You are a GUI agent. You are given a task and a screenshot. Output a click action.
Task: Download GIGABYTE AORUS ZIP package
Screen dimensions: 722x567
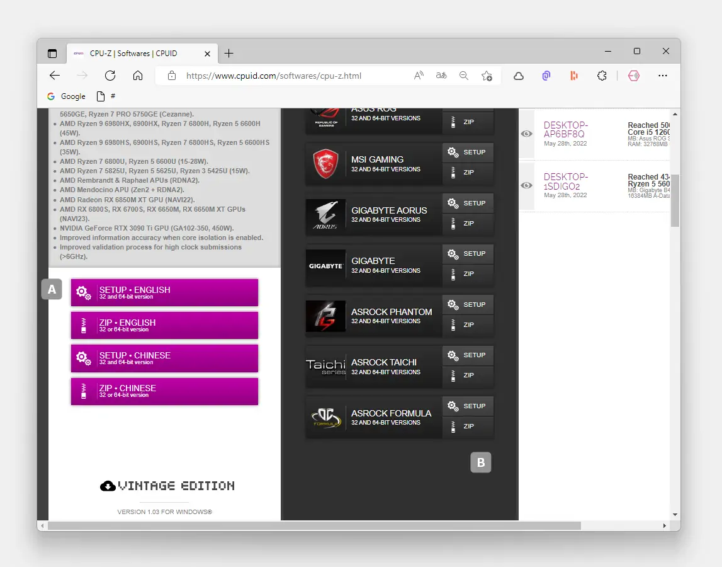click(468, 224)
